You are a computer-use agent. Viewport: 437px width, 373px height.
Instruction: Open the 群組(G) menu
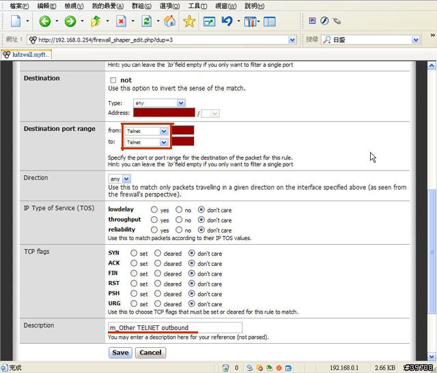141,6
